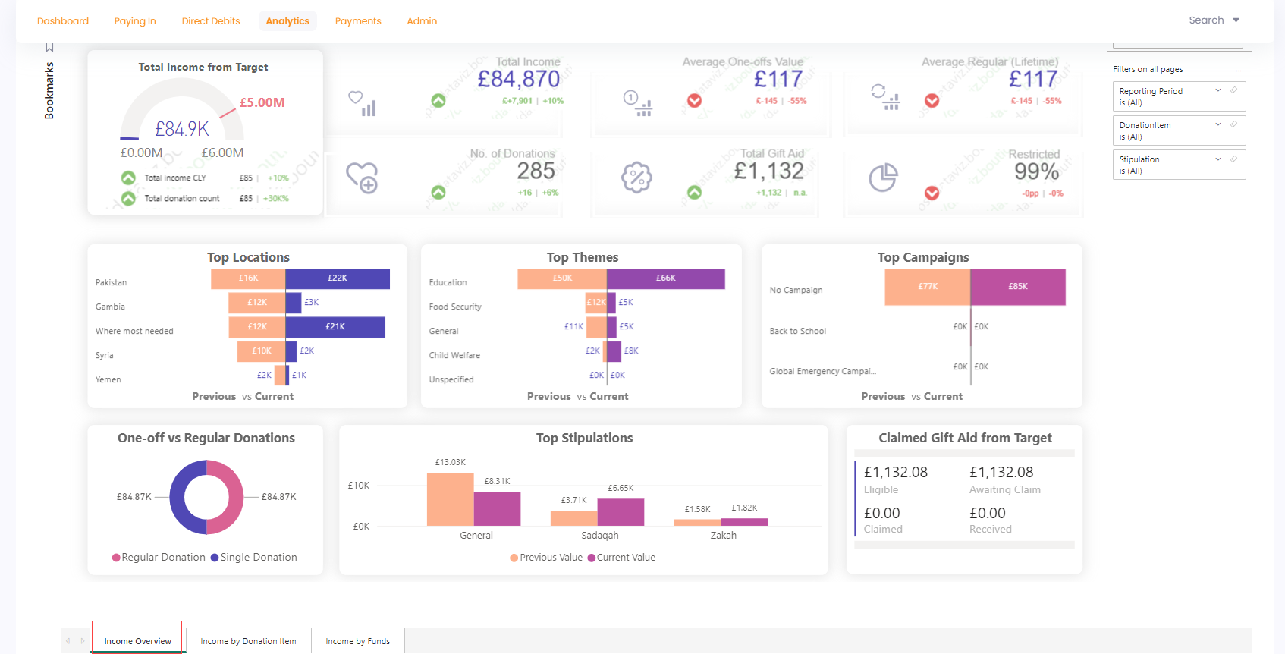Click No Campaign previous £77K bar
Viewport: 1285px width, 654px height.
tap(928, 287)
